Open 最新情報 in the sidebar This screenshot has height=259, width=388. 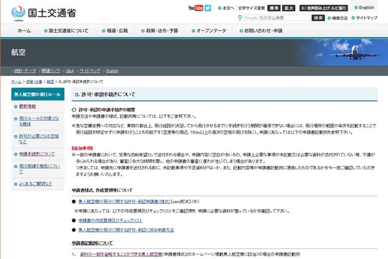click(28, 106)
